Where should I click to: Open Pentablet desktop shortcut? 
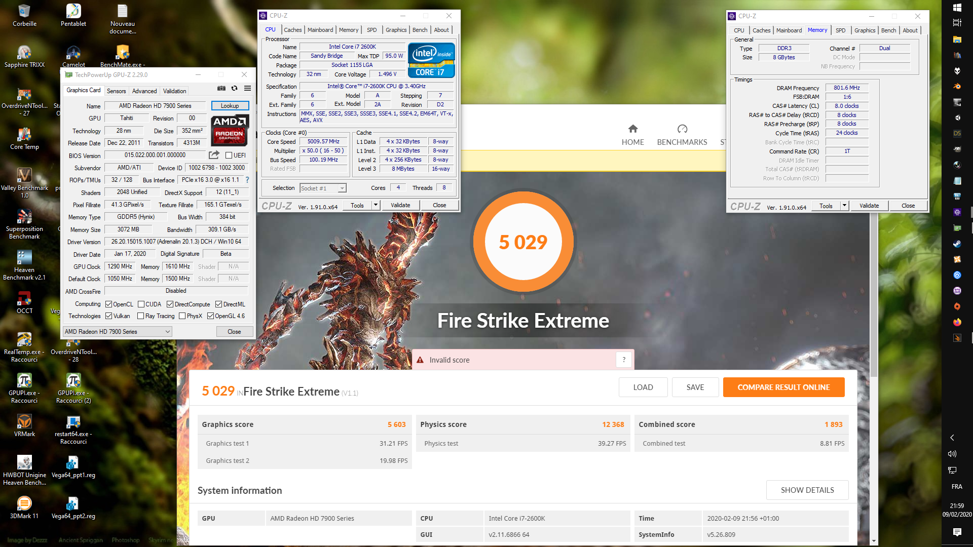tap(73, 15)
